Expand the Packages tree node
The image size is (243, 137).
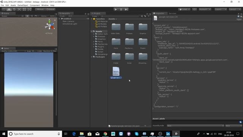click(92, 57)
